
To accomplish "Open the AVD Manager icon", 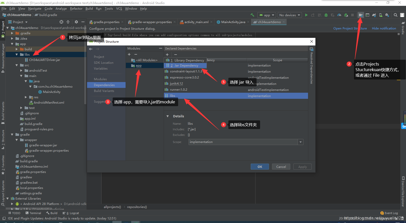I will coord(381,15).
